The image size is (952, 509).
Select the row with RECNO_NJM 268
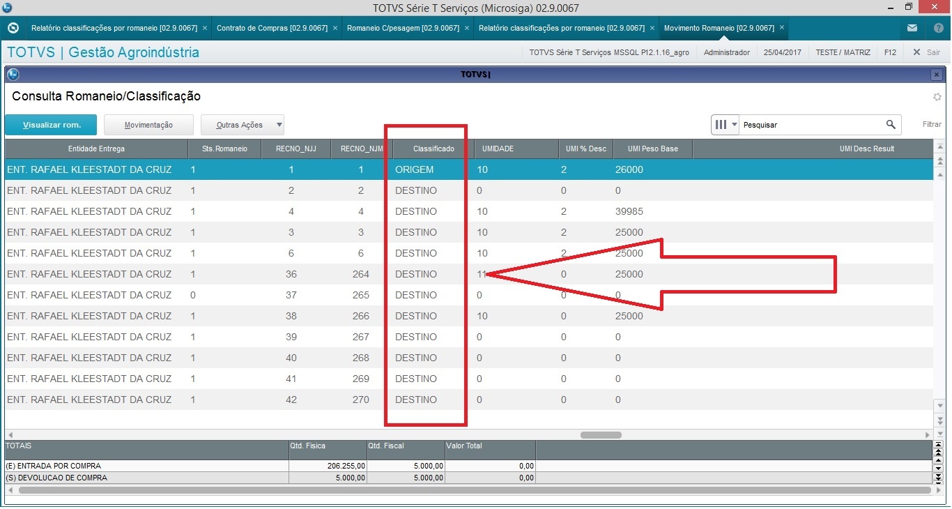(x=468, y=358)
